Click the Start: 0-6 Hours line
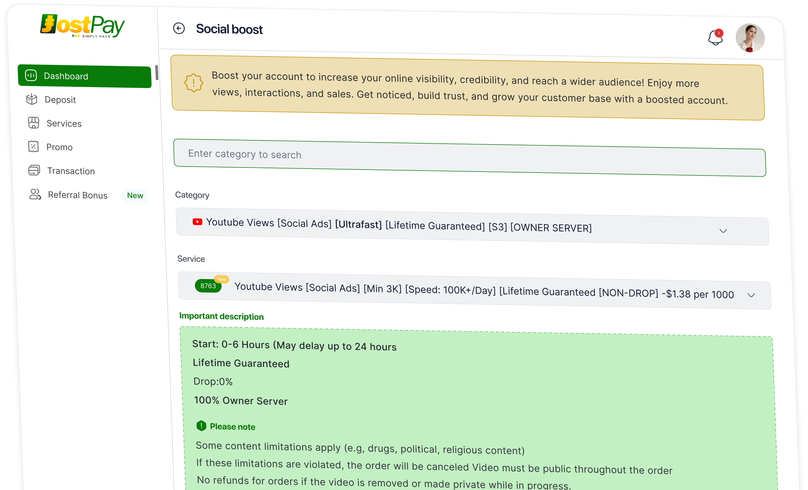The image size is (808, 490). pos(295,345)
